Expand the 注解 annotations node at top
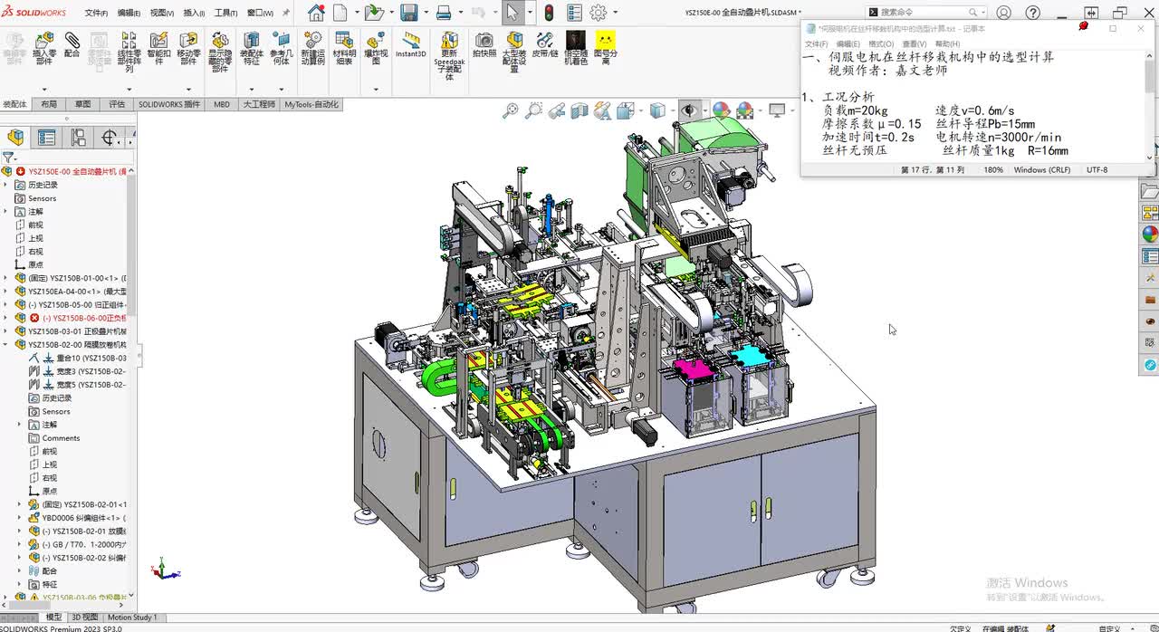1159x632 pixels. click(x=5, y=211)
